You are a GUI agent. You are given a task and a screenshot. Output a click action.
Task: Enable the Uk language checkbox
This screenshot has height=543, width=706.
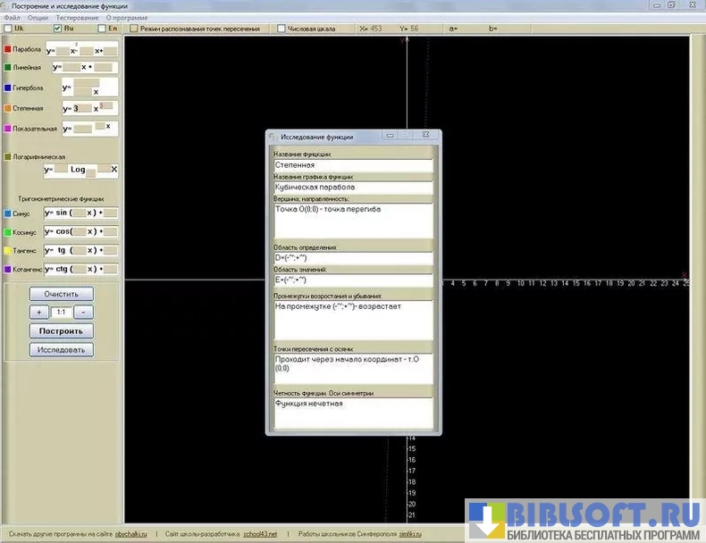pyautogui.click(x=8, y=29)
